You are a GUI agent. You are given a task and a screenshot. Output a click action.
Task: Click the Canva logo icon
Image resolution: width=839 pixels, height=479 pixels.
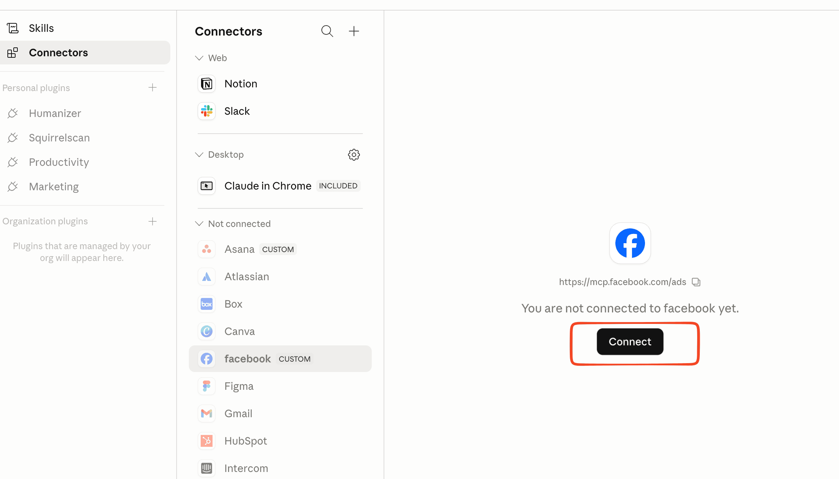(207, 332)
